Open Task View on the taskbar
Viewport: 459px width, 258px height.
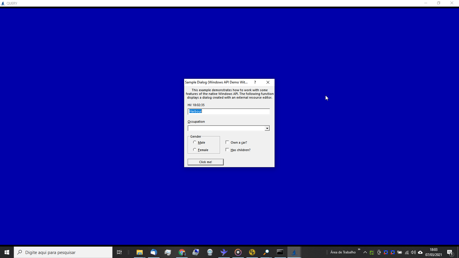pyautogui.click(x=119, y=252)
